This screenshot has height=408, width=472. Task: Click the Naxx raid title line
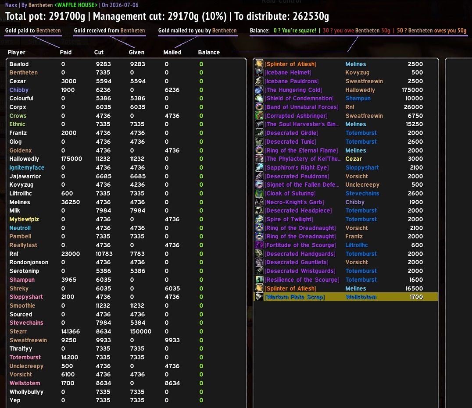72,5
